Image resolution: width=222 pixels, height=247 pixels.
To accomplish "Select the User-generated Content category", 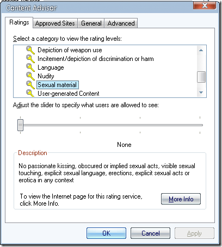I will pos(68,94).
